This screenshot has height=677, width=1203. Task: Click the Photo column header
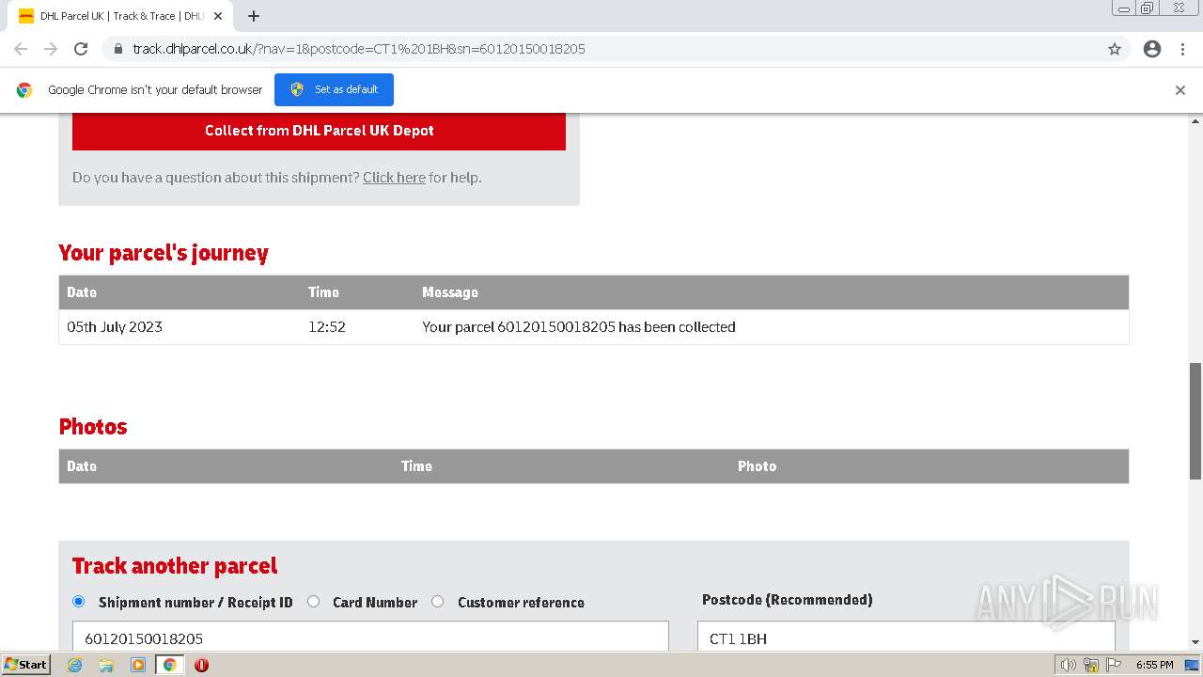coord(757,466)
